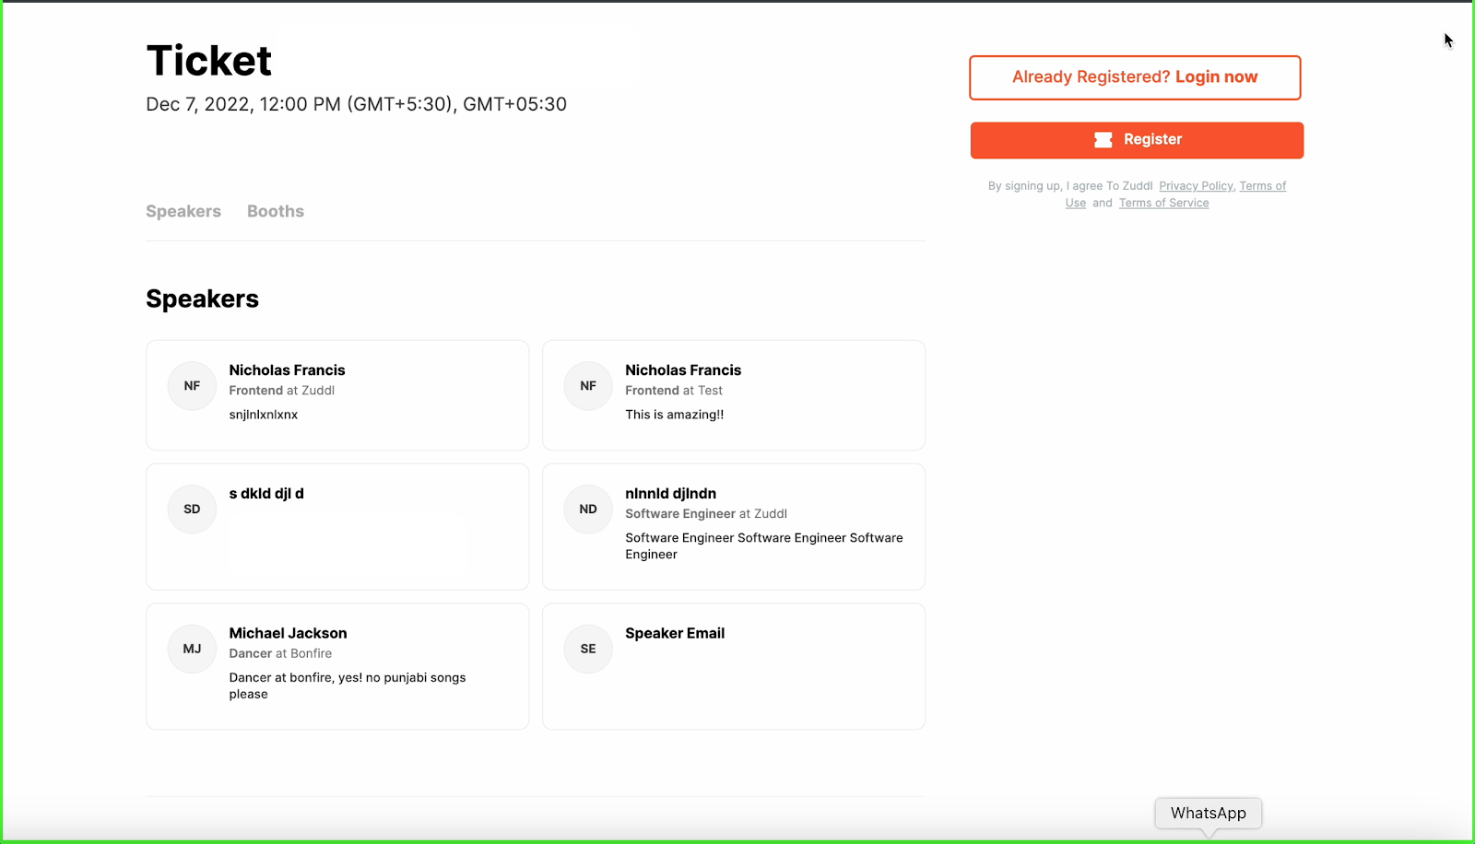Click the Ticket event heading
The width and height of the screenshot is (1475, 844).
[x=208, y=59]
